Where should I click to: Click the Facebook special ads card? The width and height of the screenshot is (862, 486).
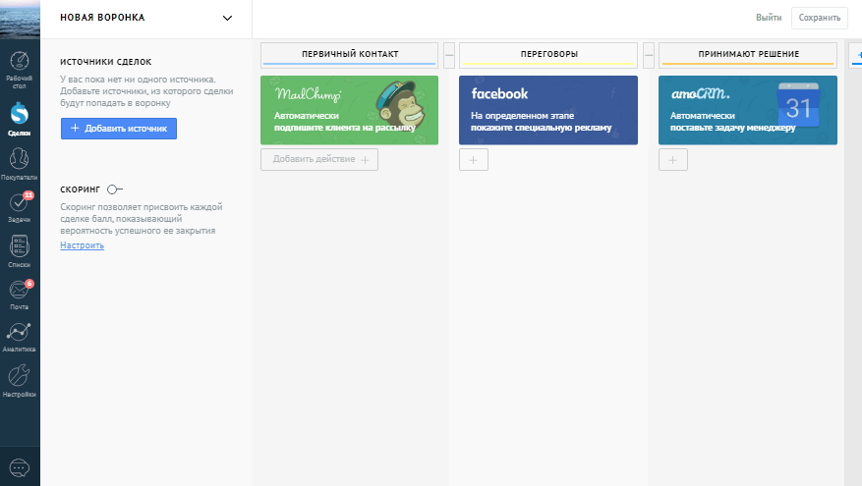click(548, 110)
